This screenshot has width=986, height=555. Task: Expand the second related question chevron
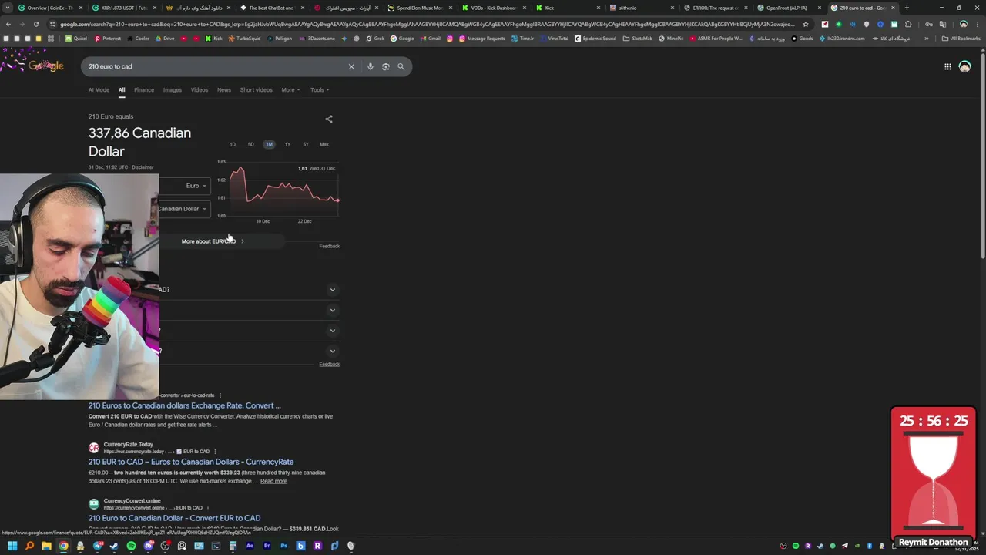332,310
